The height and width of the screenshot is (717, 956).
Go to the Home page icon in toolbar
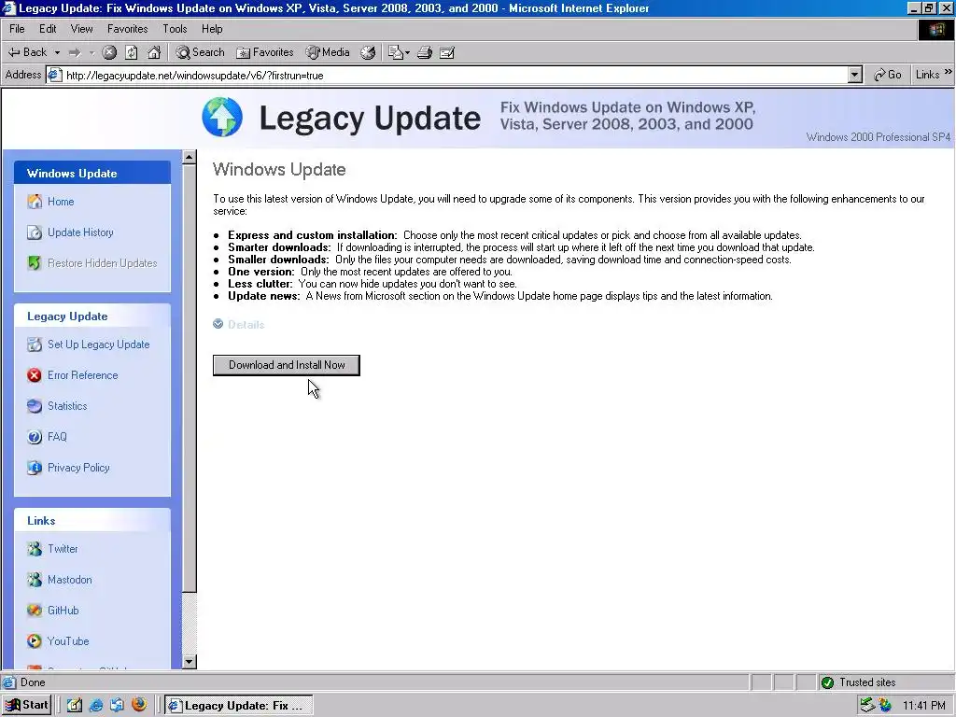click(x=154, y=53)
